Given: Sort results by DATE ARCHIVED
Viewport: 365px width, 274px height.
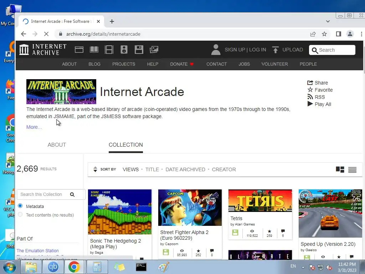Looking at the screenshot, I should point(185,169).
